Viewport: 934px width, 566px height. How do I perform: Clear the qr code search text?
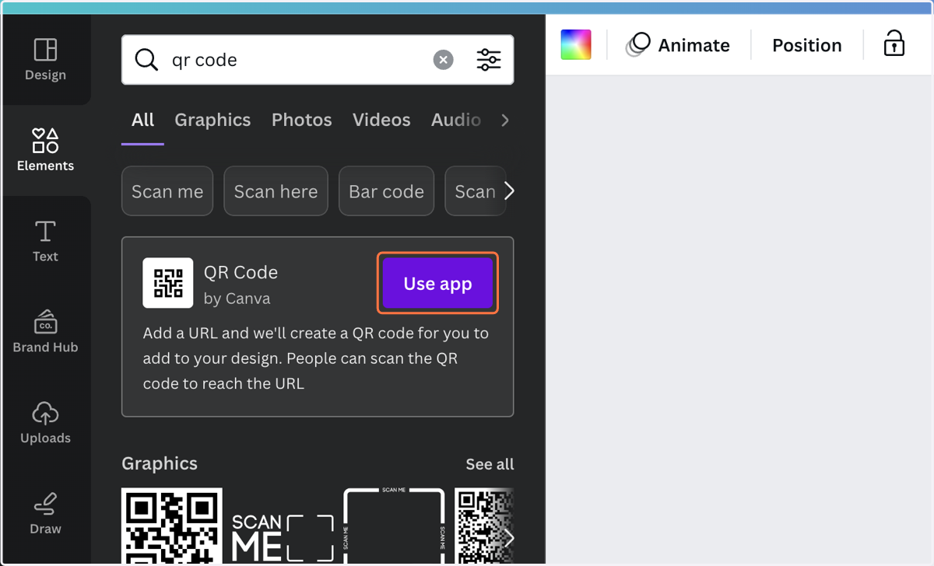coord(443,60)
